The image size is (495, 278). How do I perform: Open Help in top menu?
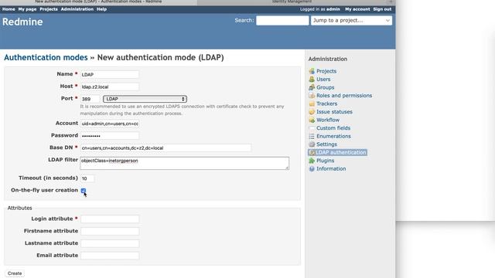[101, 9]
